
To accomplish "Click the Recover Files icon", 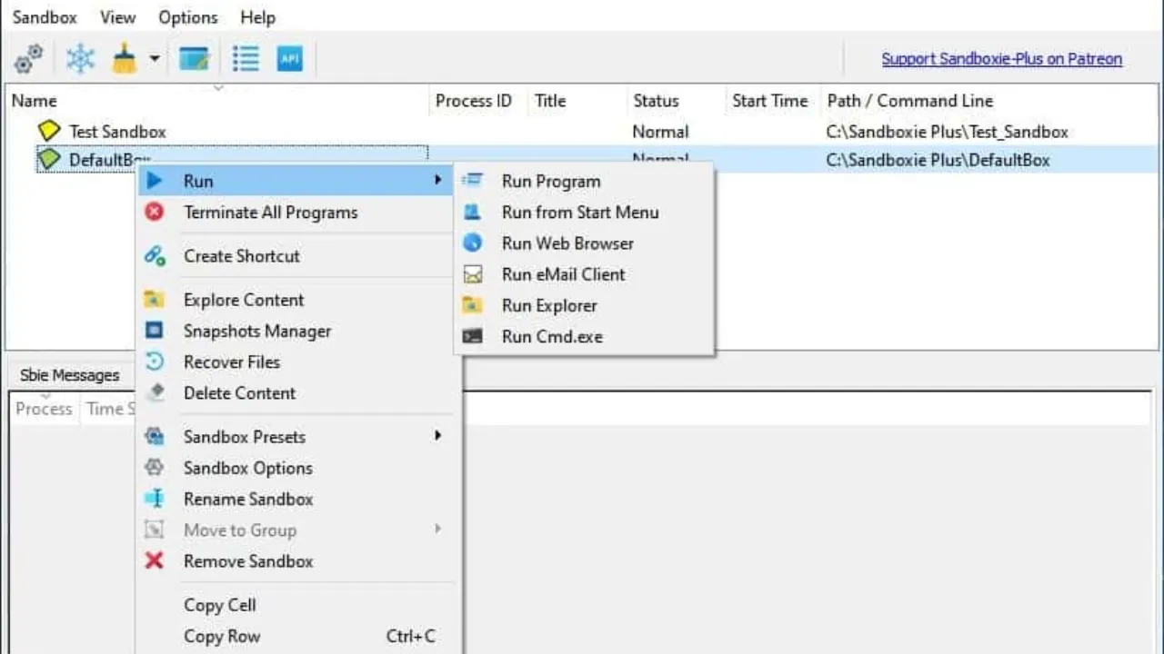I will [x=155, y=362].
